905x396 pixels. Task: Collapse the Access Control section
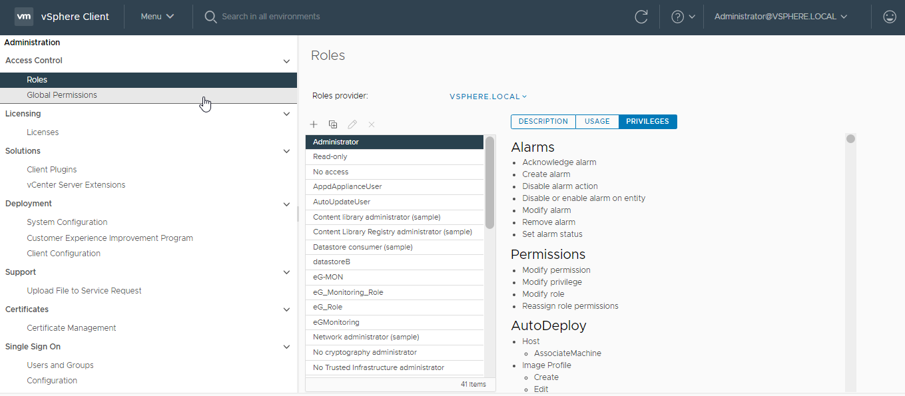[x=286, y=61]
